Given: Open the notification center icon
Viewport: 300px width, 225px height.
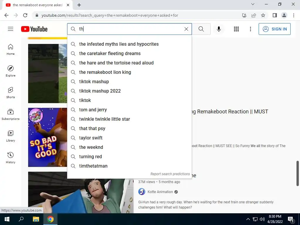Looking at the screenshot, I should point(291,219).
